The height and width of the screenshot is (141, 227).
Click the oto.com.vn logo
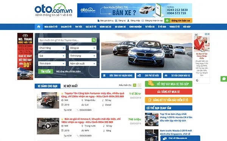click(x=53, y=10)
